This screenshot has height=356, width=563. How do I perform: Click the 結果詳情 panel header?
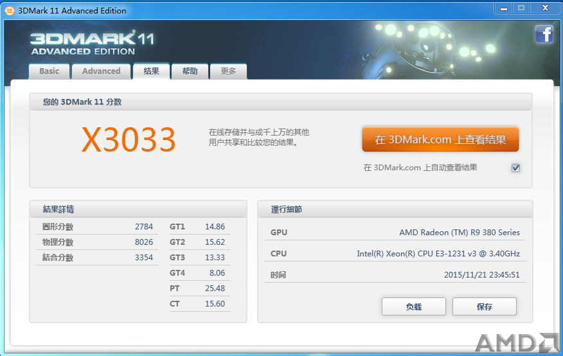[139, 209]
